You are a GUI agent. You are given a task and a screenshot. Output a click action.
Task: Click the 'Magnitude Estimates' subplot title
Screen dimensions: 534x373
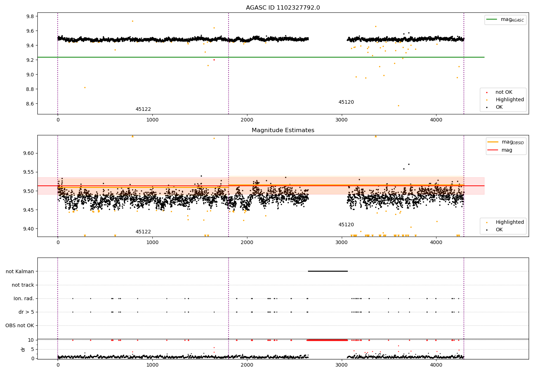283,130
